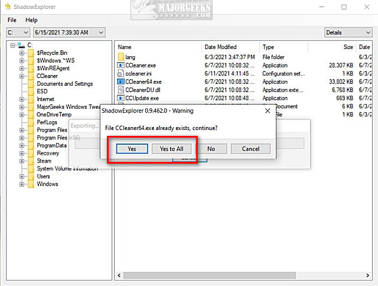This screenshot has width=378, height=286.
Task: Sort by the Date Modified column header
Action: tap(230, 47)
